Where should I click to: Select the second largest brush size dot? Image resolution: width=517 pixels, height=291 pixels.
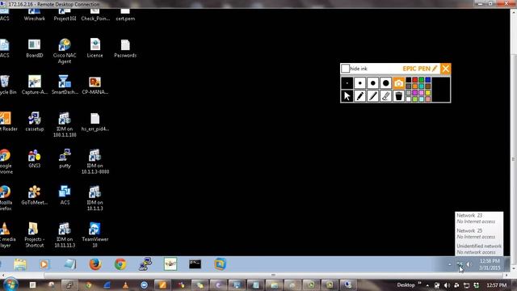(372, 83)
